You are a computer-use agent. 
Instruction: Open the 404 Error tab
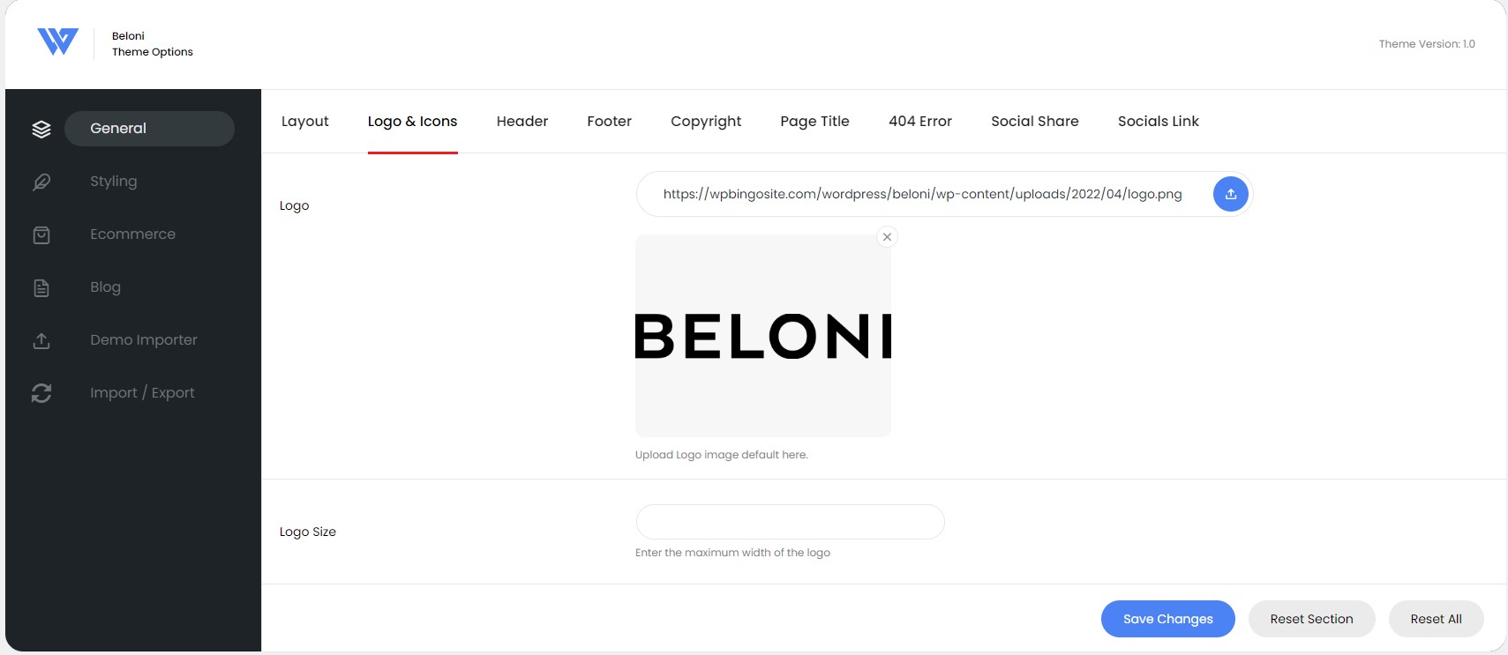pyautogui.click(x=920, y=122)
